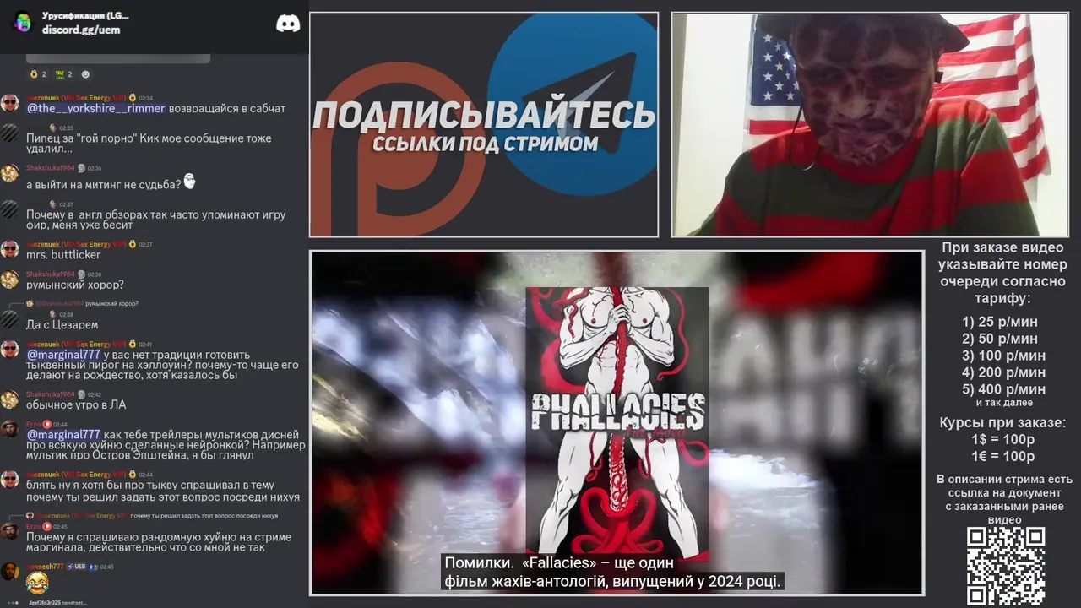
Task: Click the 'mrs. buttlicker' message text
Action: tap(63, 254)
